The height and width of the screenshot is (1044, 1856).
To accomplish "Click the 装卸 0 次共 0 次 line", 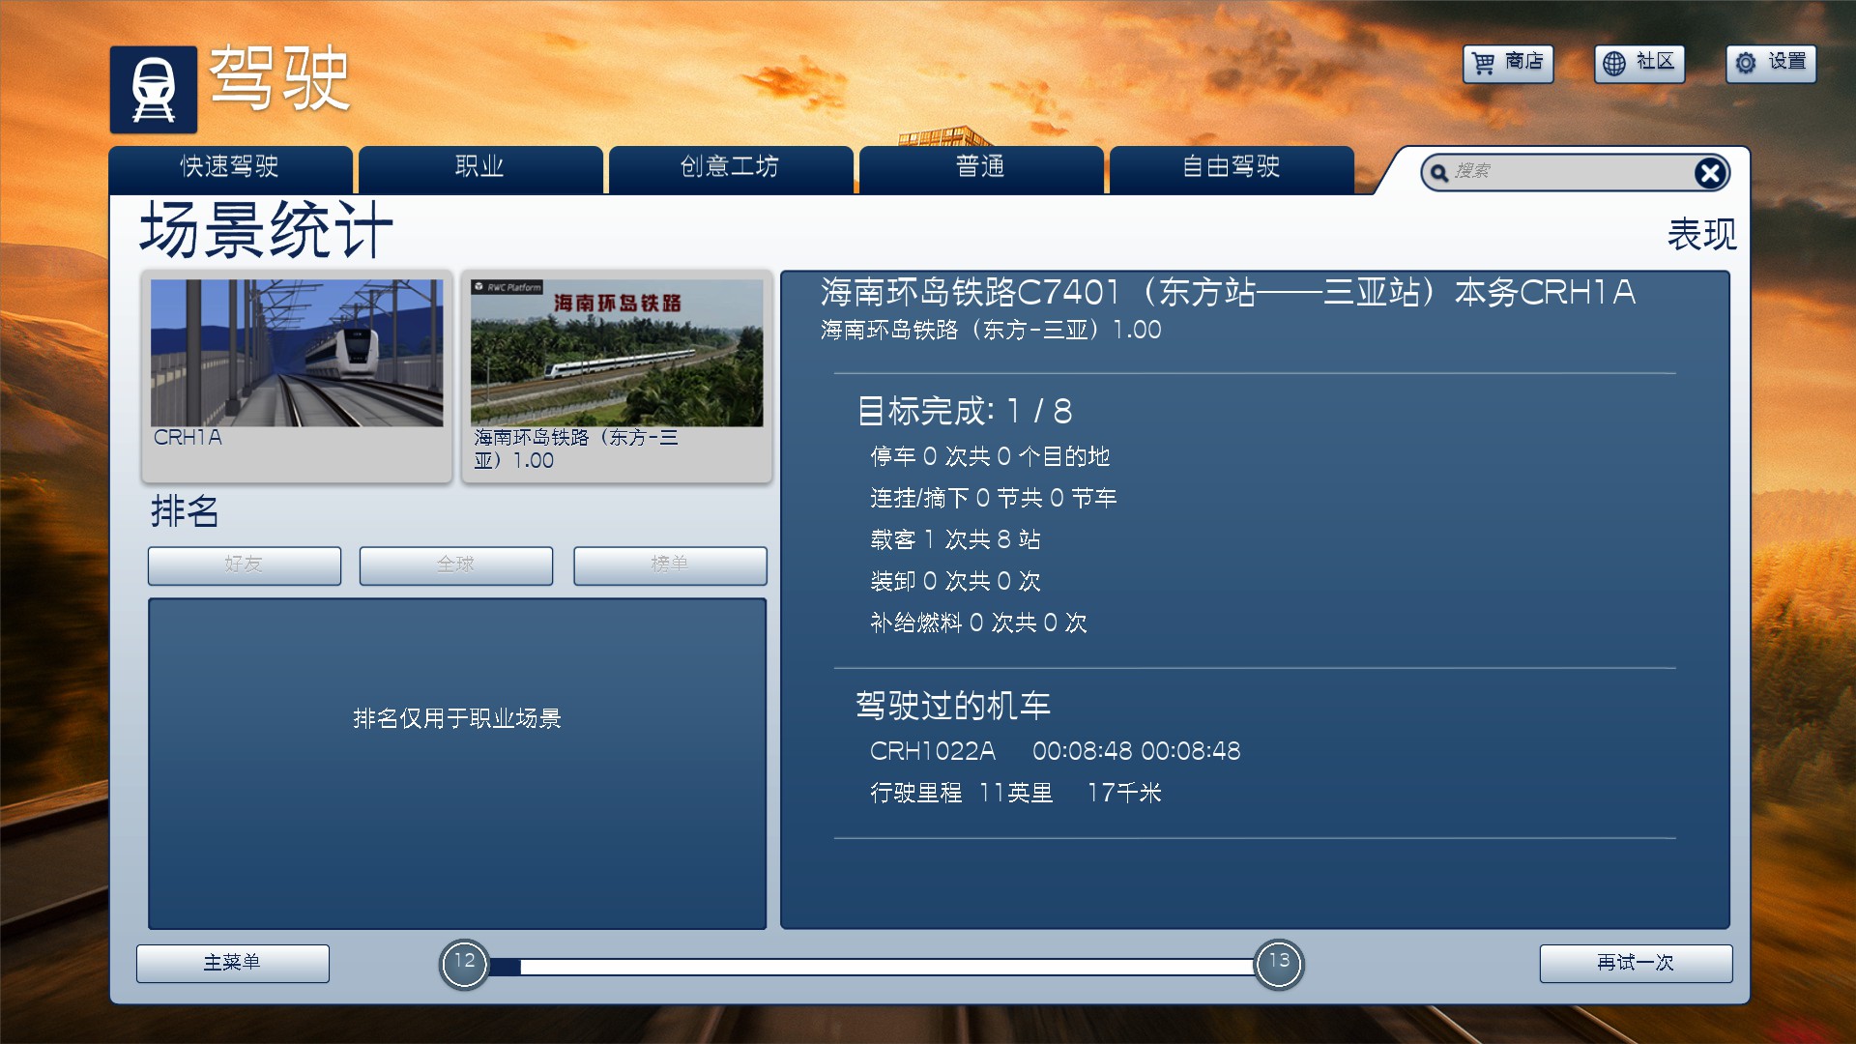I will [x=955, y=581].
